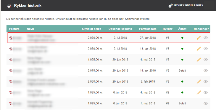The width and height of the screenshot is (216, 110).
Task: Click the #3 reminder number for 3. feb 2018 row
Action: (167, 81)
